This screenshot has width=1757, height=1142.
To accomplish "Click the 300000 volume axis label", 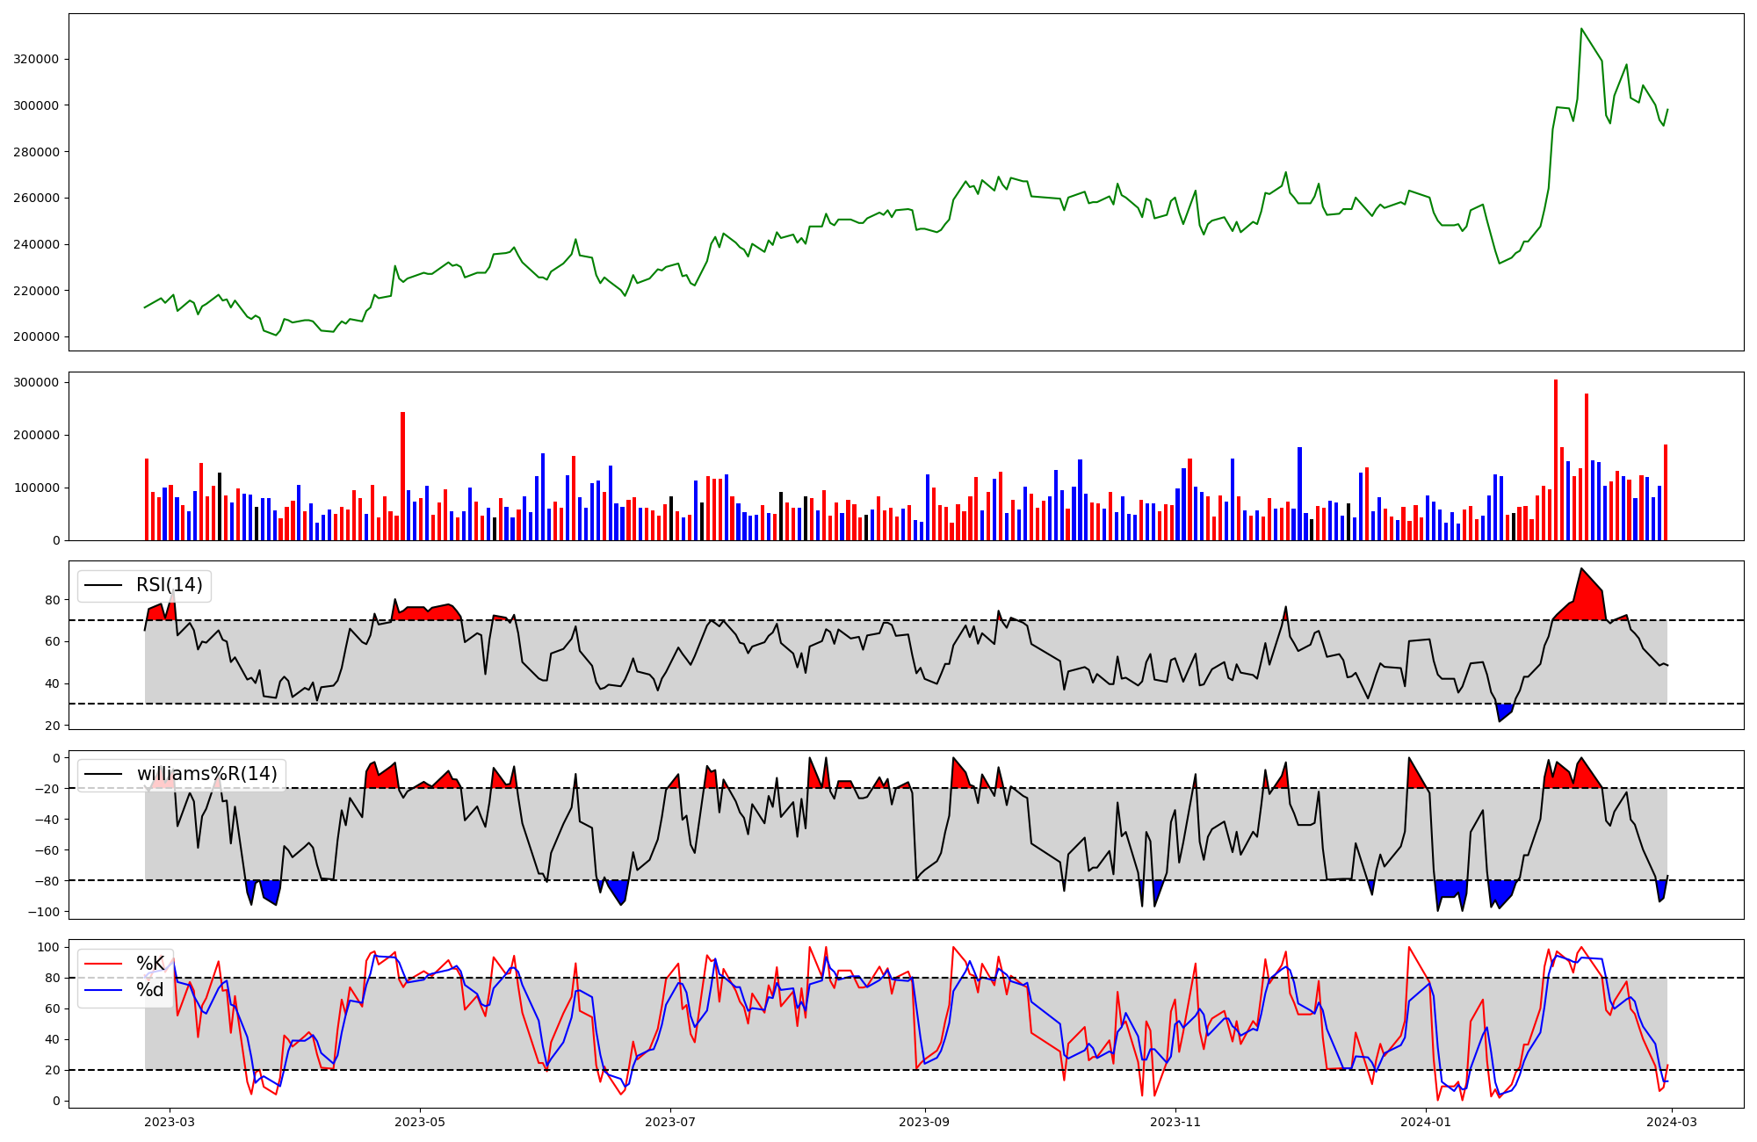I will [36, 383].
